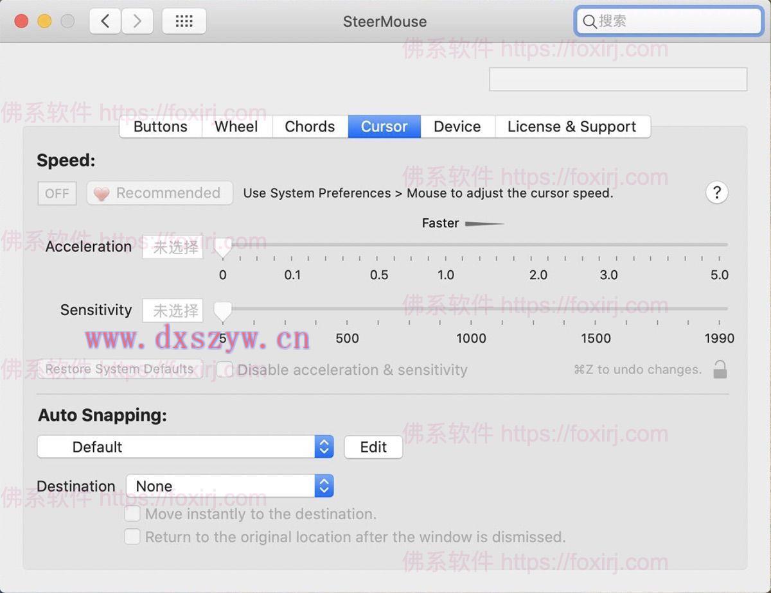Click Restore System Defaults
This screenshot has height=593, width=771.
[x=120, y=369]
